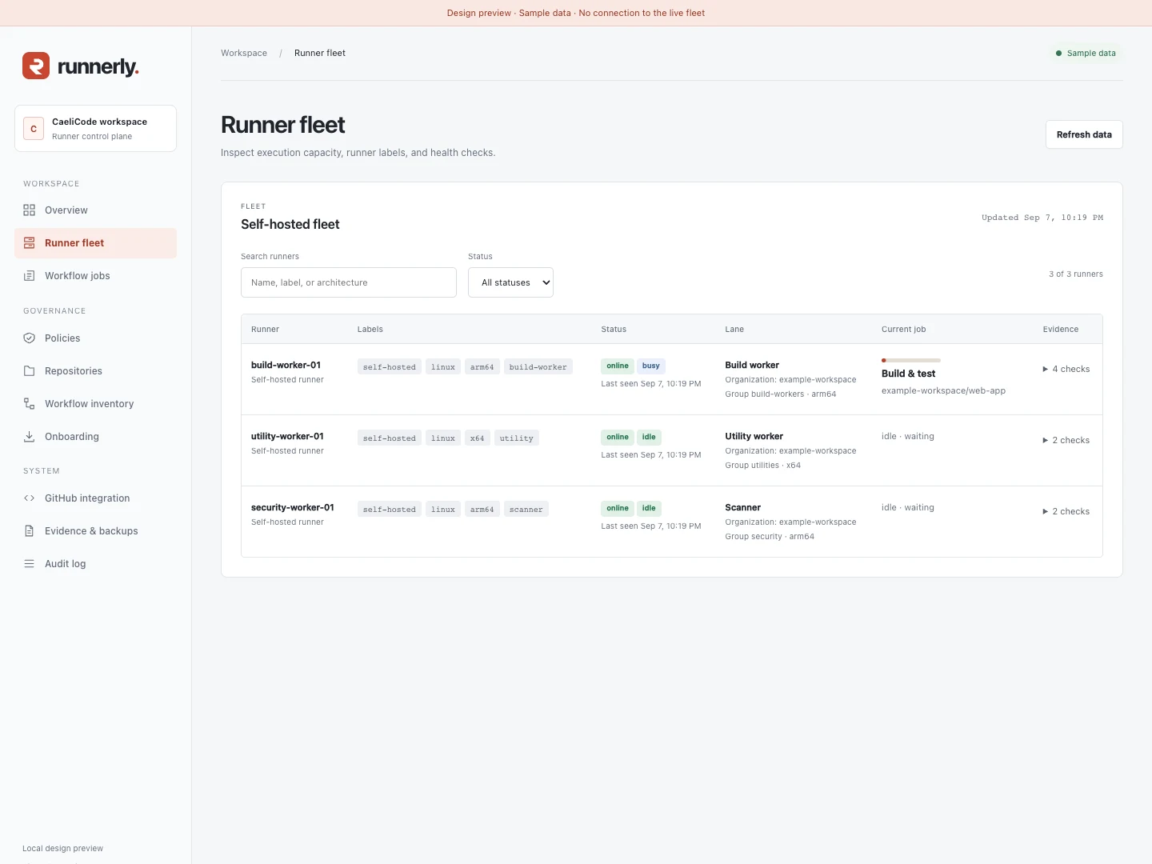Click online badge for build-worker-01
1152x864 pixels.
(618, 366)
